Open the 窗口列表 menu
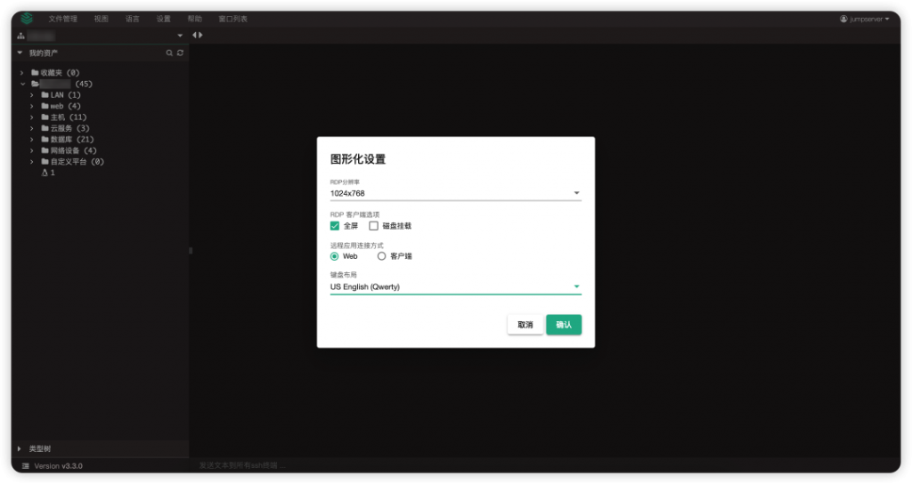This screenshot has width=912, height=484. 232,20
